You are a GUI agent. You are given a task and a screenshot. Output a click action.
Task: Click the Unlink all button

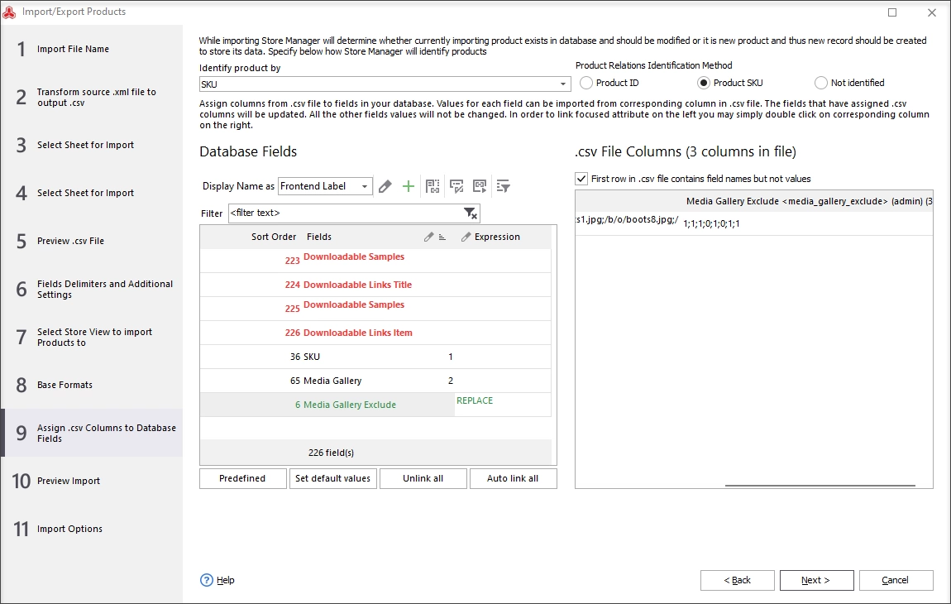tap(423, 478)
